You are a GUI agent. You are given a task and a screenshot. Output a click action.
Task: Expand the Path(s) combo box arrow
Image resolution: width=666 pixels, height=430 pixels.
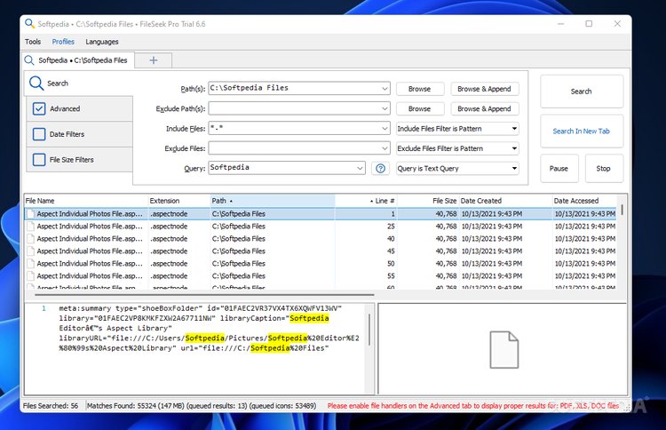385,89
